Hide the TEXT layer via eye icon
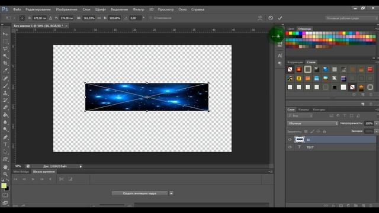 [x=290, y=147]
